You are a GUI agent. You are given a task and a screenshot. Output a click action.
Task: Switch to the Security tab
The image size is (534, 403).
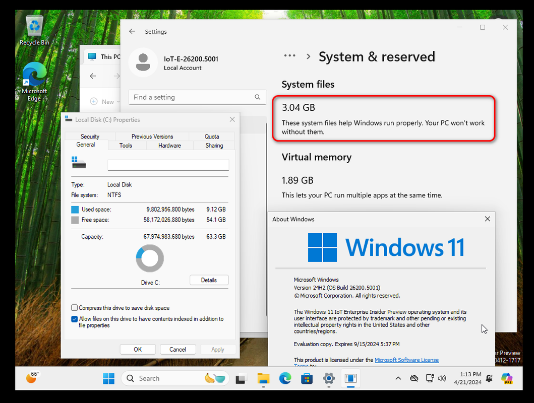coord(90,137)
